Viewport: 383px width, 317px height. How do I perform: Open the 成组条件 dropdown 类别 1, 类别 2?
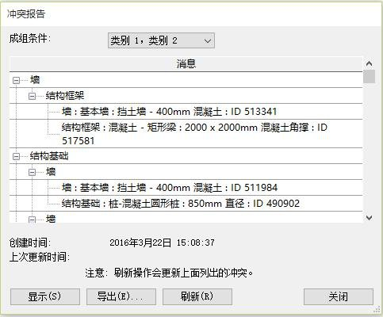click(161, 40)
